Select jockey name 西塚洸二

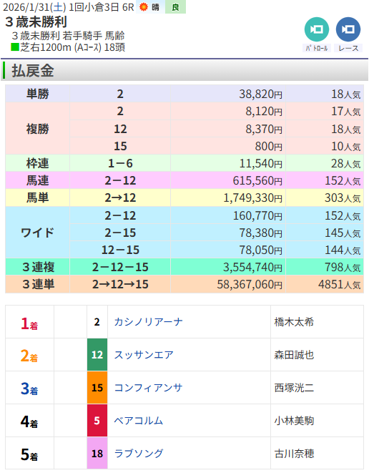[294, 388]
